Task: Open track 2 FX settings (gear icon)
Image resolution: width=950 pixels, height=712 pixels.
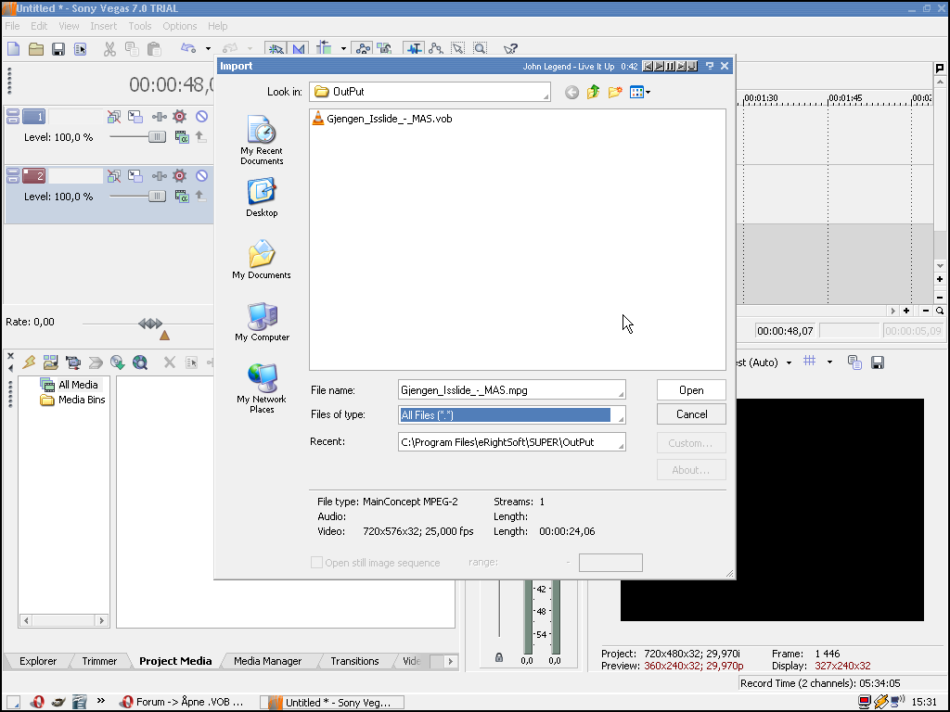Action: coord(179,175)
